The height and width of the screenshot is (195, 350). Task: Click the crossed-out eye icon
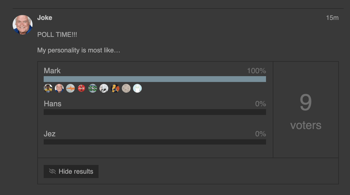click(x=53, y=171)
